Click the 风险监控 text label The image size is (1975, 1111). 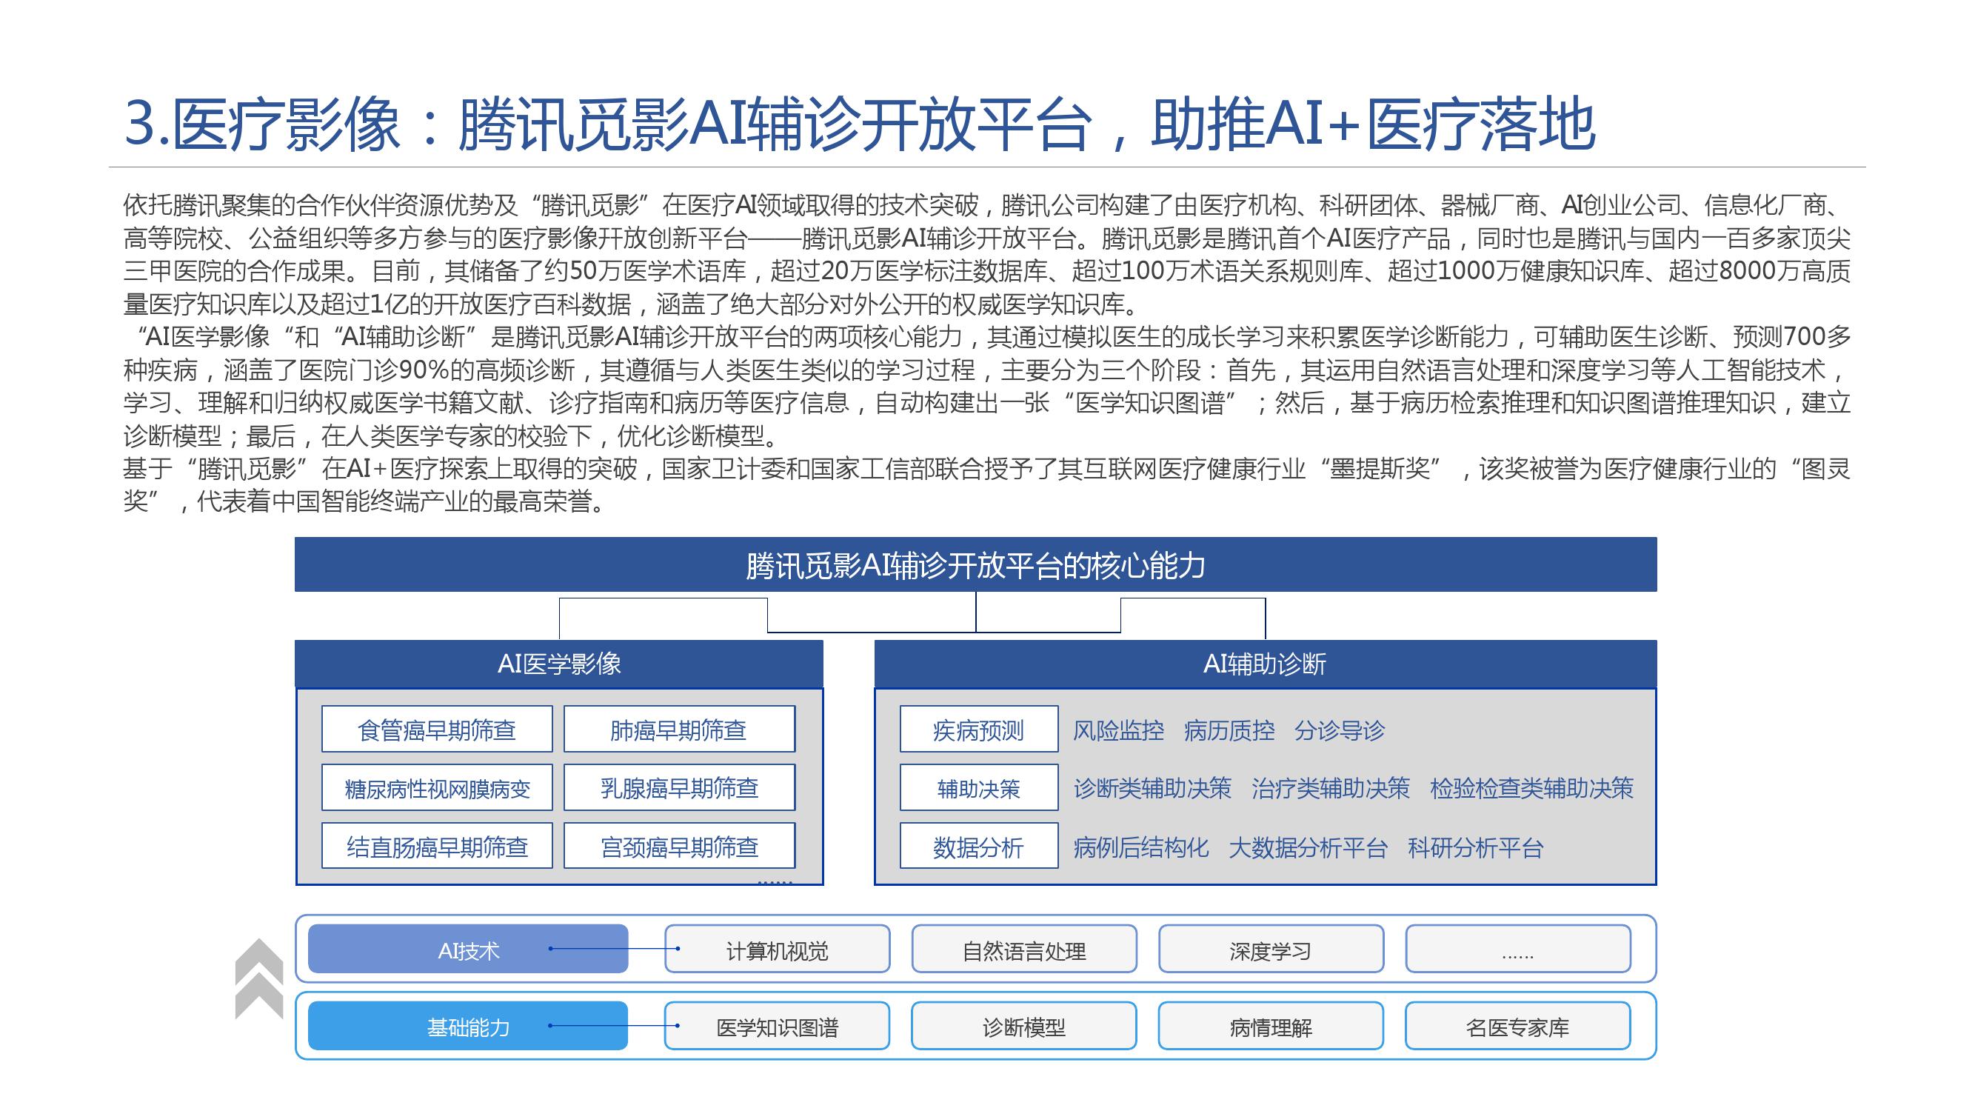pos(1118,730)
